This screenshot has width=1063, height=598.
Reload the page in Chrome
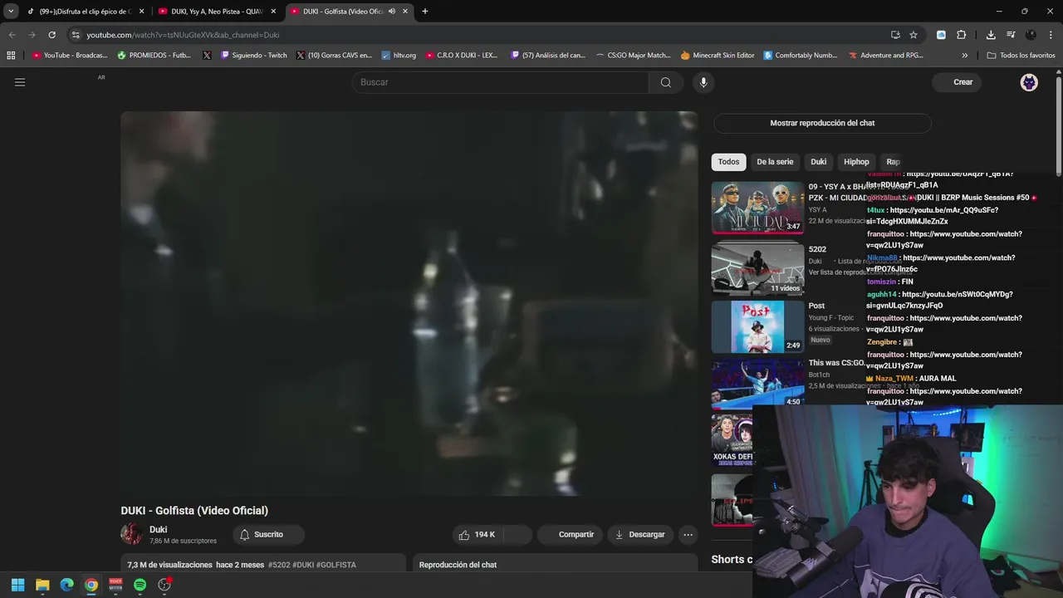pyautogui.click(x=51, y=35)
